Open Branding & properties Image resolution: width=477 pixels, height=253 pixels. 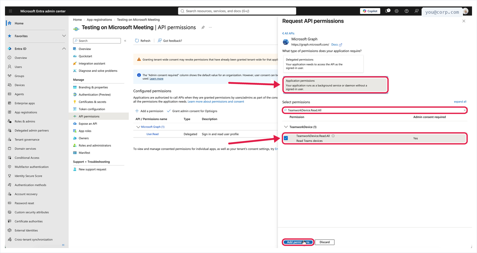coord(93,87)
